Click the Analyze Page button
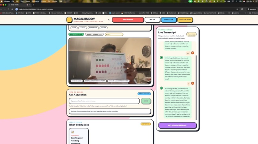The image size is (258, 144). coord(185,20)
